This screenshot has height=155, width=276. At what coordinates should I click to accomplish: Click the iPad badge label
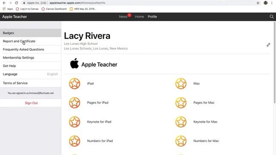(90, 84)
